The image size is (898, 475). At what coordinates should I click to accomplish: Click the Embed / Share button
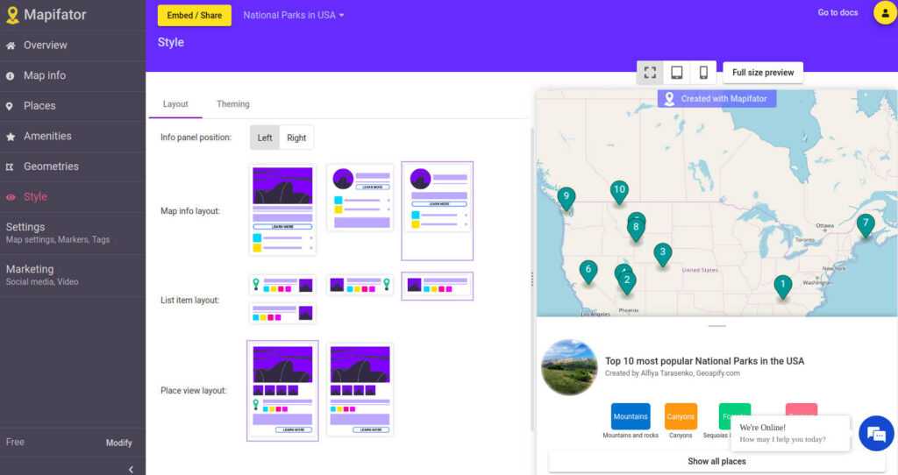[194, 16]
